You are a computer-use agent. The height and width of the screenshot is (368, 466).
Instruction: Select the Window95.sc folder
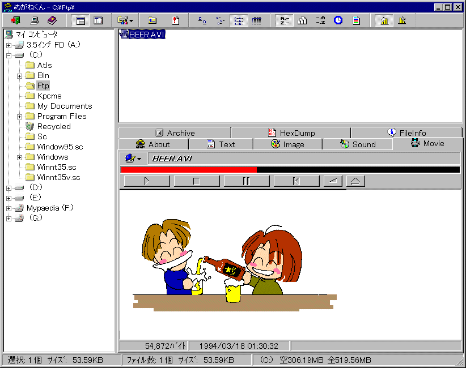coord(54,147)
